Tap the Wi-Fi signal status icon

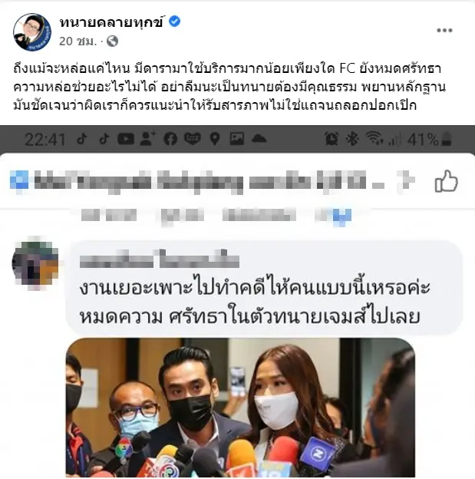click(374, 138)
